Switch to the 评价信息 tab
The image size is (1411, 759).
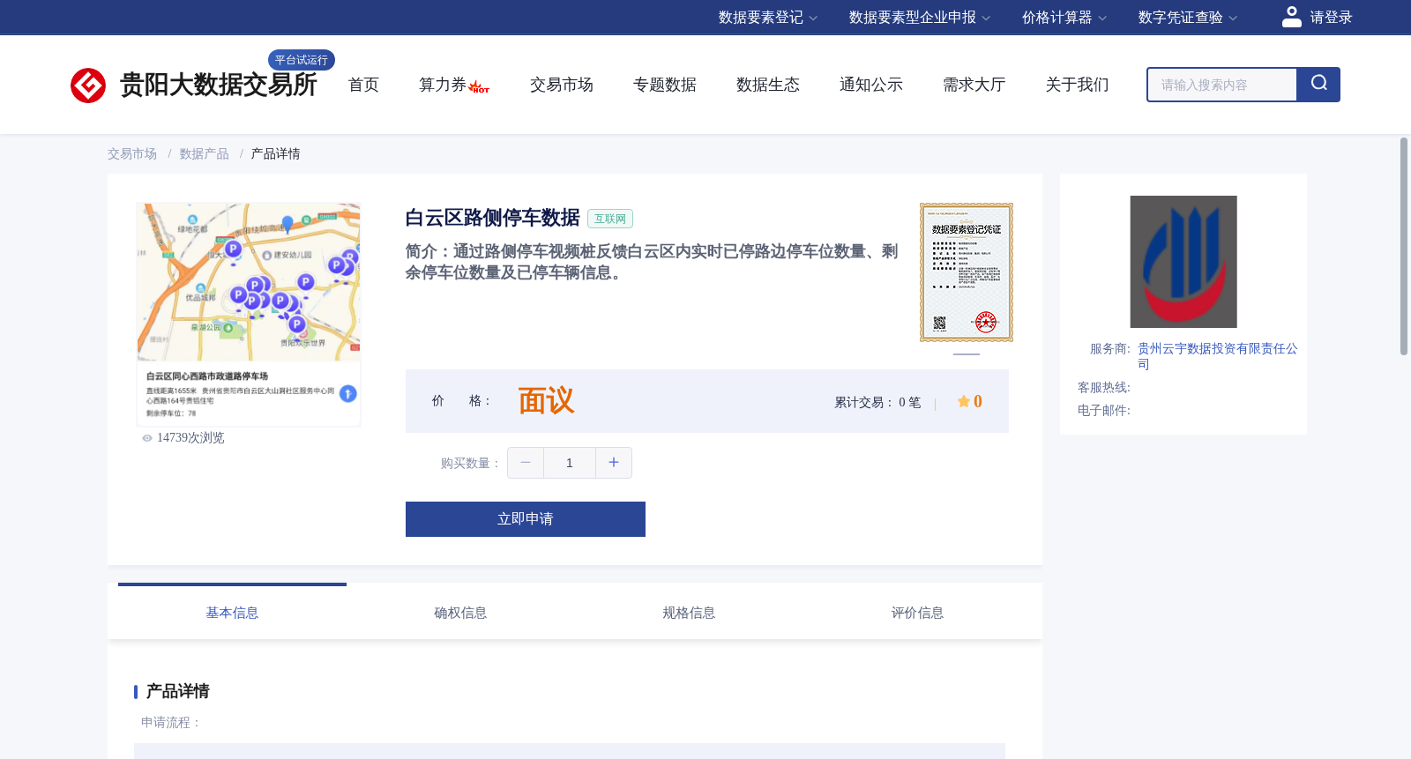pyautogui.click(x=917, y=613)
